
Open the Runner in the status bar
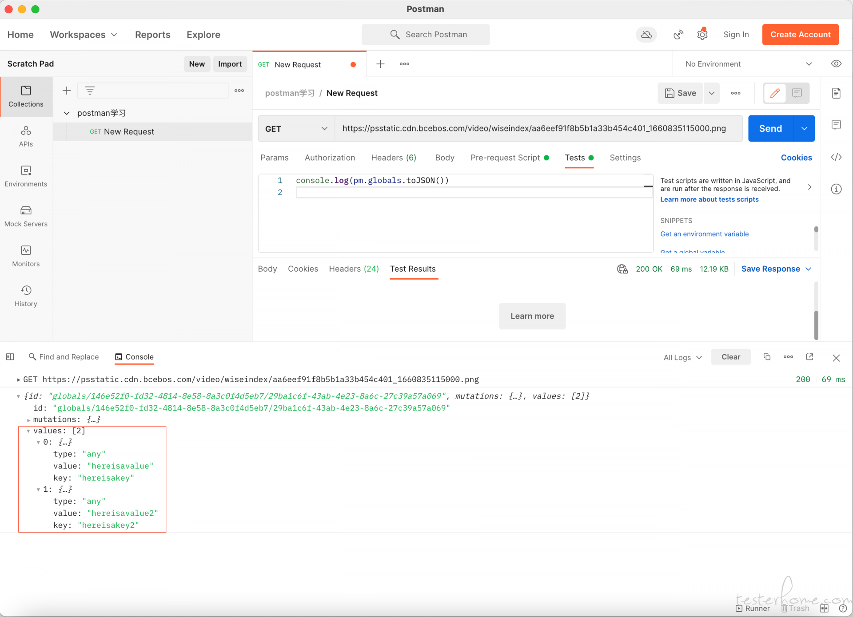(x=753, y=609)
